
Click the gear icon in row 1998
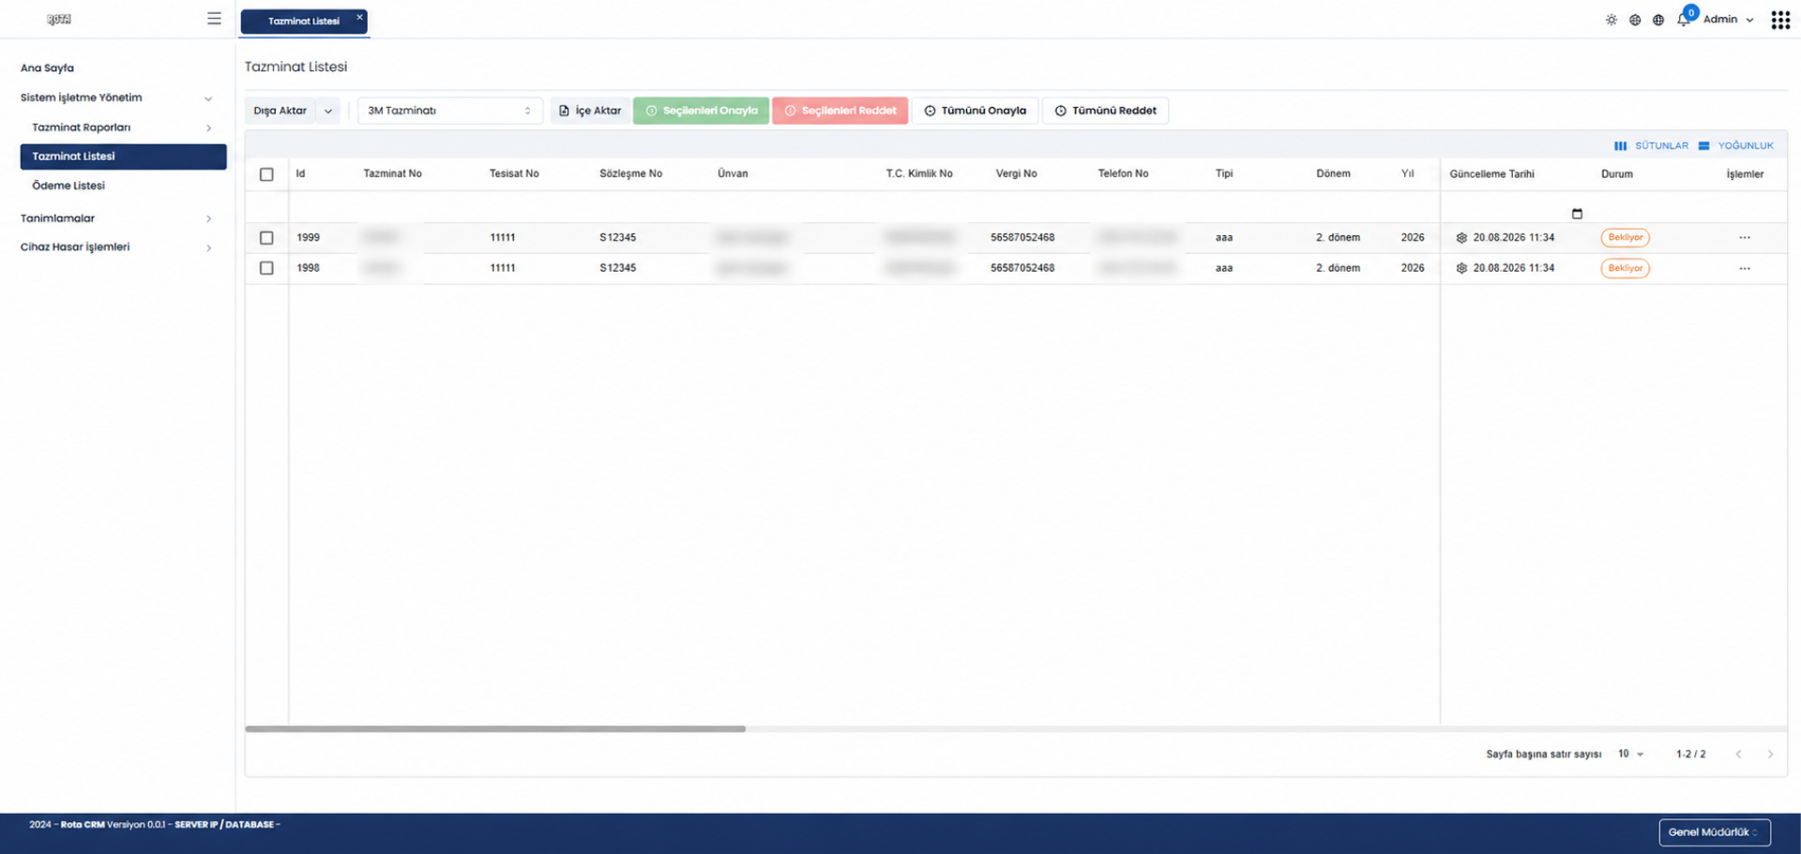pyautogui.click(x=1461, y=268)
